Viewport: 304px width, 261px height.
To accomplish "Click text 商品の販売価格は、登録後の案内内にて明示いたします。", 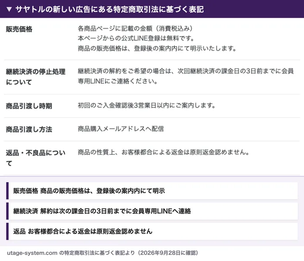I will (157, 48).
